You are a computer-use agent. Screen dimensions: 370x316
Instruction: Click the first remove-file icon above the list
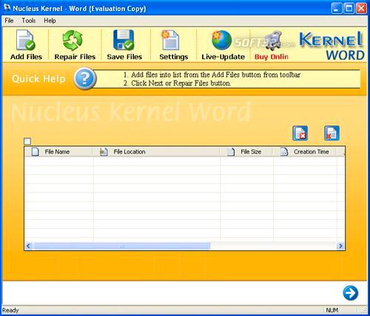(300, 133)
